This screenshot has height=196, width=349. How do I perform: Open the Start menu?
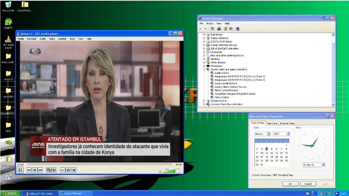[x=10, y=193]
